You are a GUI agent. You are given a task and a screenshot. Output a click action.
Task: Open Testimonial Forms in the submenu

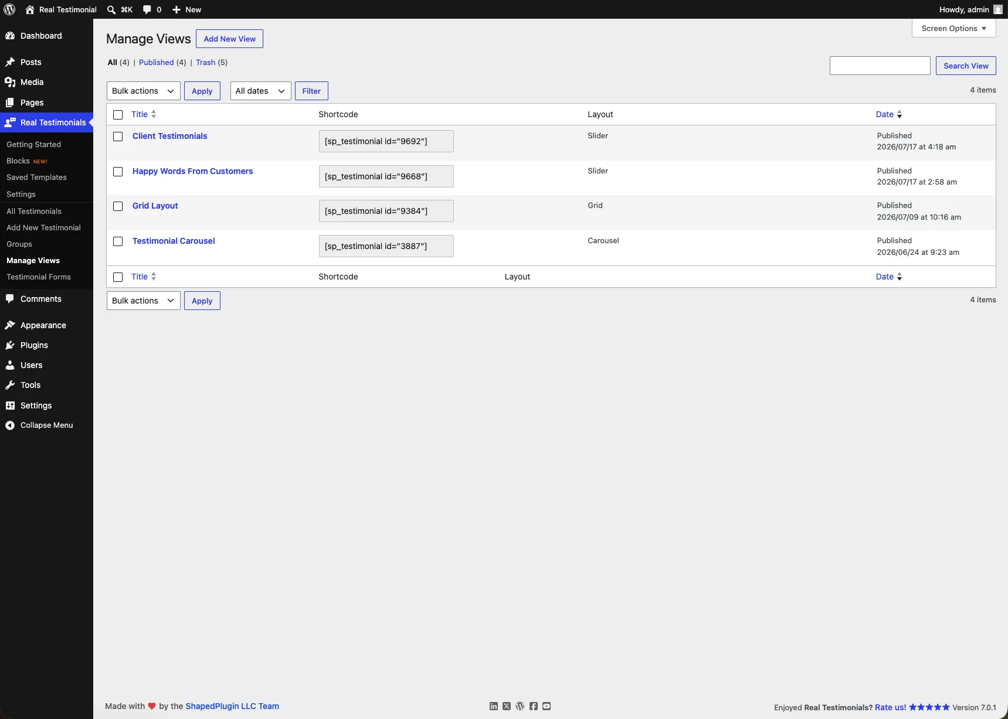39,277
